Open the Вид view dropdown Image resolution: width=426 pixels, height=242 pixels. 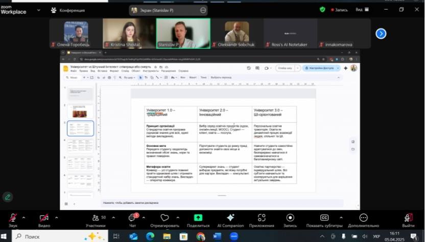[x=361, y=10]
